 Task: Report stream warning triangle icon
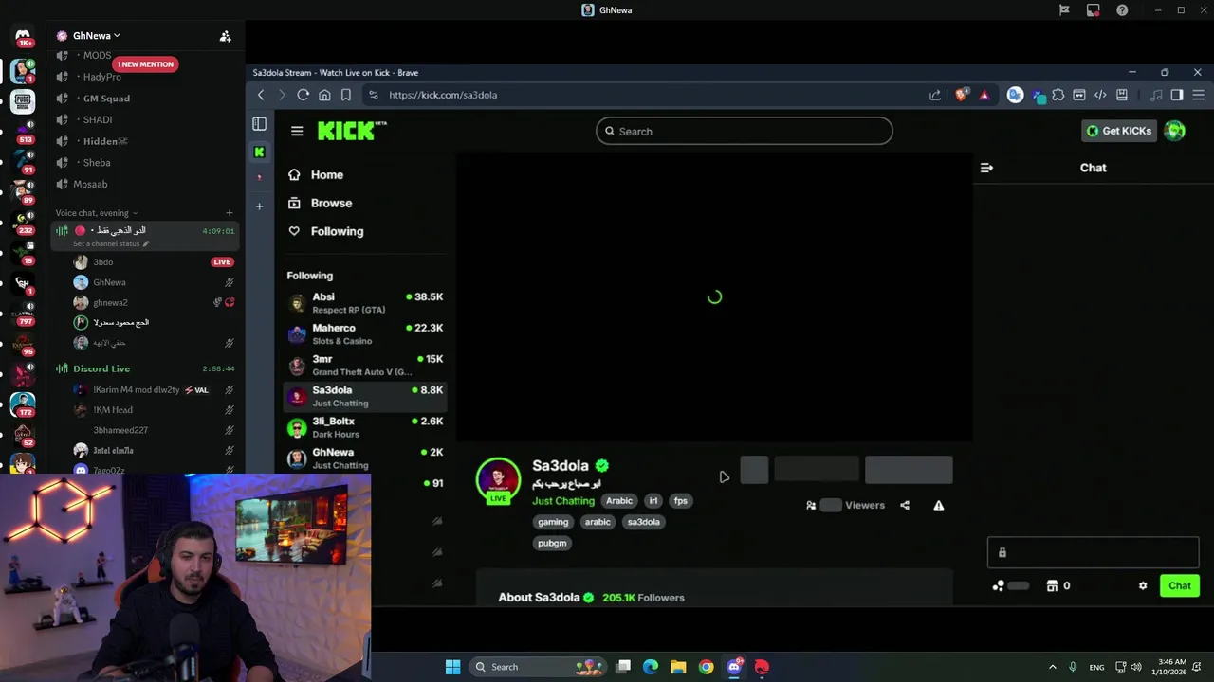[x=939, y=506]
